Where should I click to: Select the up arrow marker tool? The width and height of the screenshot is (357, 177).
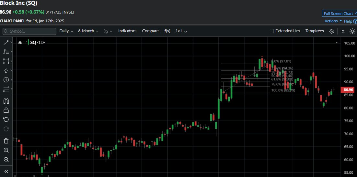click(6, 70)
